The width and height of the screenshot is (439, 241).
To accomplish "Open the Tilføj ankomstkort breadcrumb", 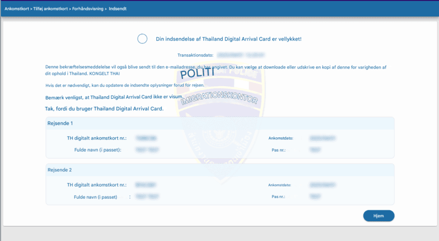I will point(50,9).
